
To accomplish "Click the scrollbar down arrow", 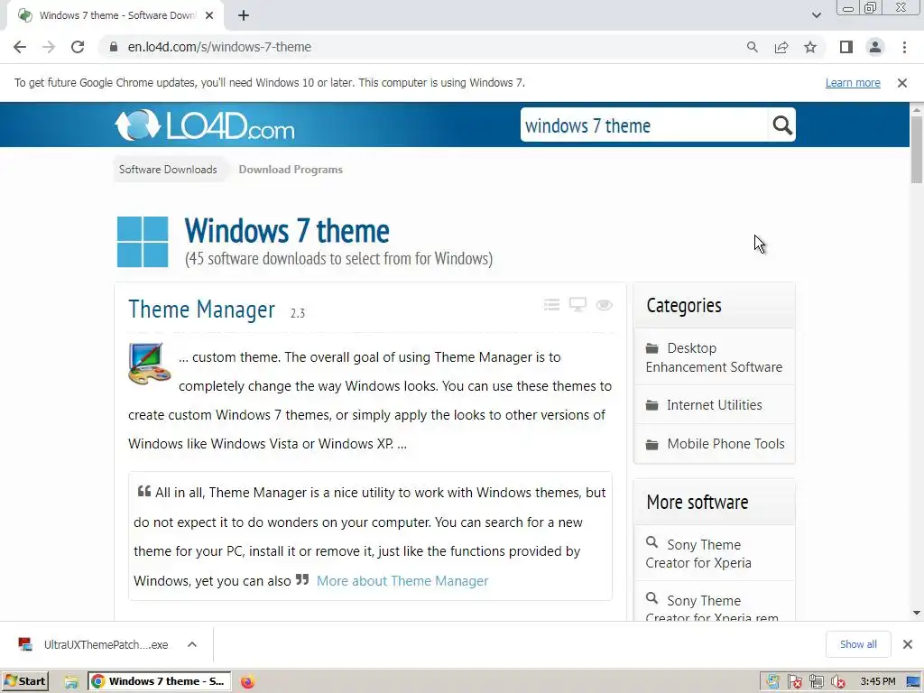I will pos(917,614).
